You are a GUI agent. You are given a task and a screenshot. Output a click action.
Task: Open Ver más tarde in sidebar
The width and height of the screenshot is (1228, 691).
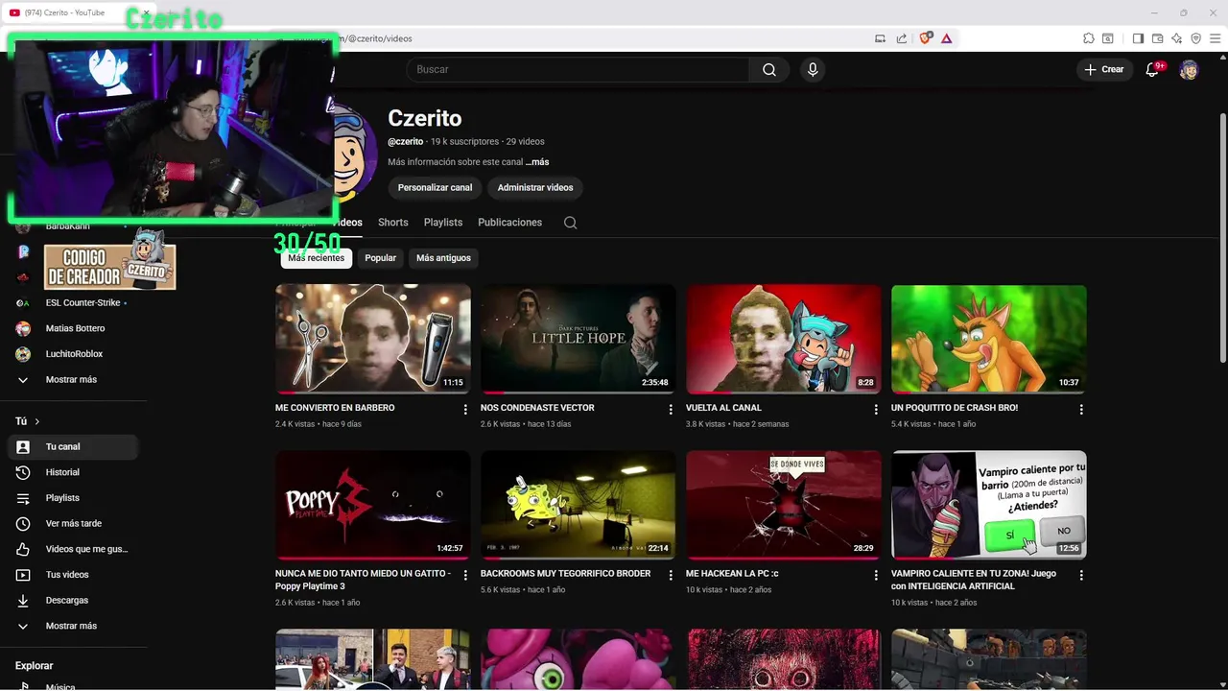(x=73, y=523)
